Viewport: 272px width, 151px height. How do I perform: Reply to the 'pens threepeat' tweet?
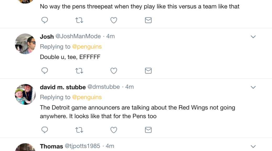pos(45,20)
